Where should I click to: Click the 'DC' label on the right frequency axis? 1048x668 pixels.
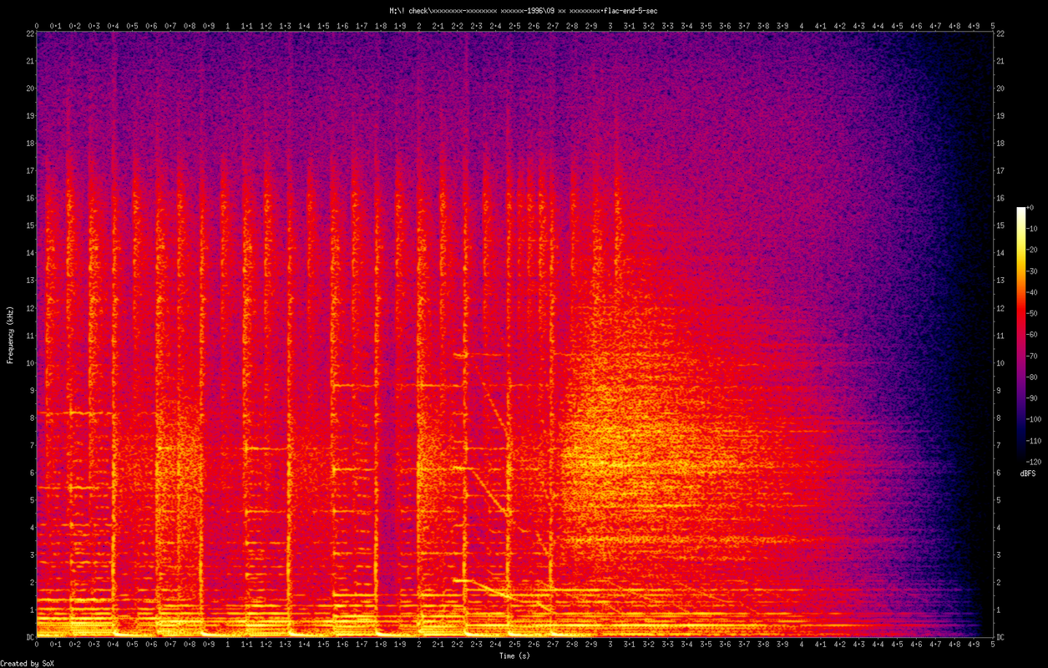click(1000, 636)
